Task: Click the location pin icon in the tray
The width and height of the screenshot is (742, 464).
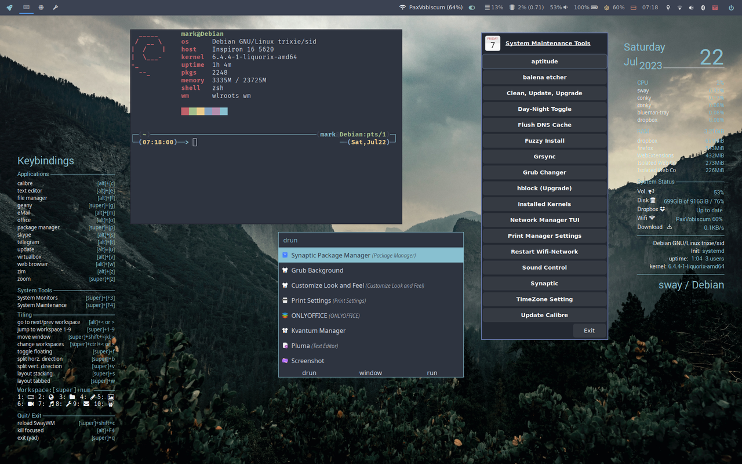Action: (x=668, y=8)
